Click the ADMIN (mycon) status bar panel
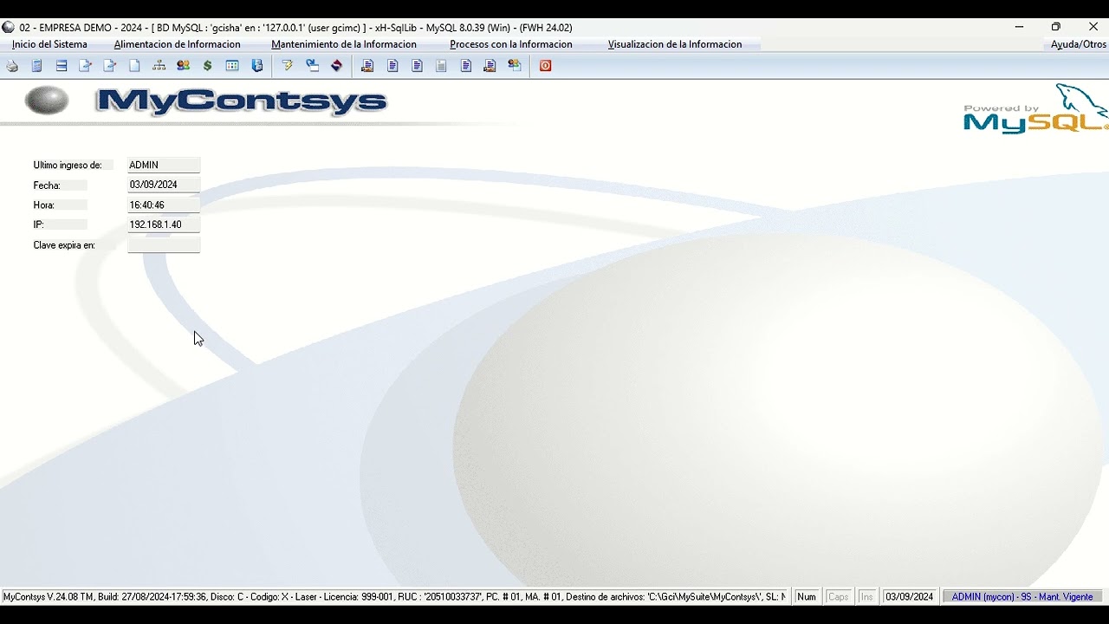This screenshot has height=624, width=1109. (x=1022, y=596)
